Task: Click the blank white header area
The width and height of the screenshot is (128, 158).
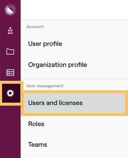Action: tap(74, 10)
